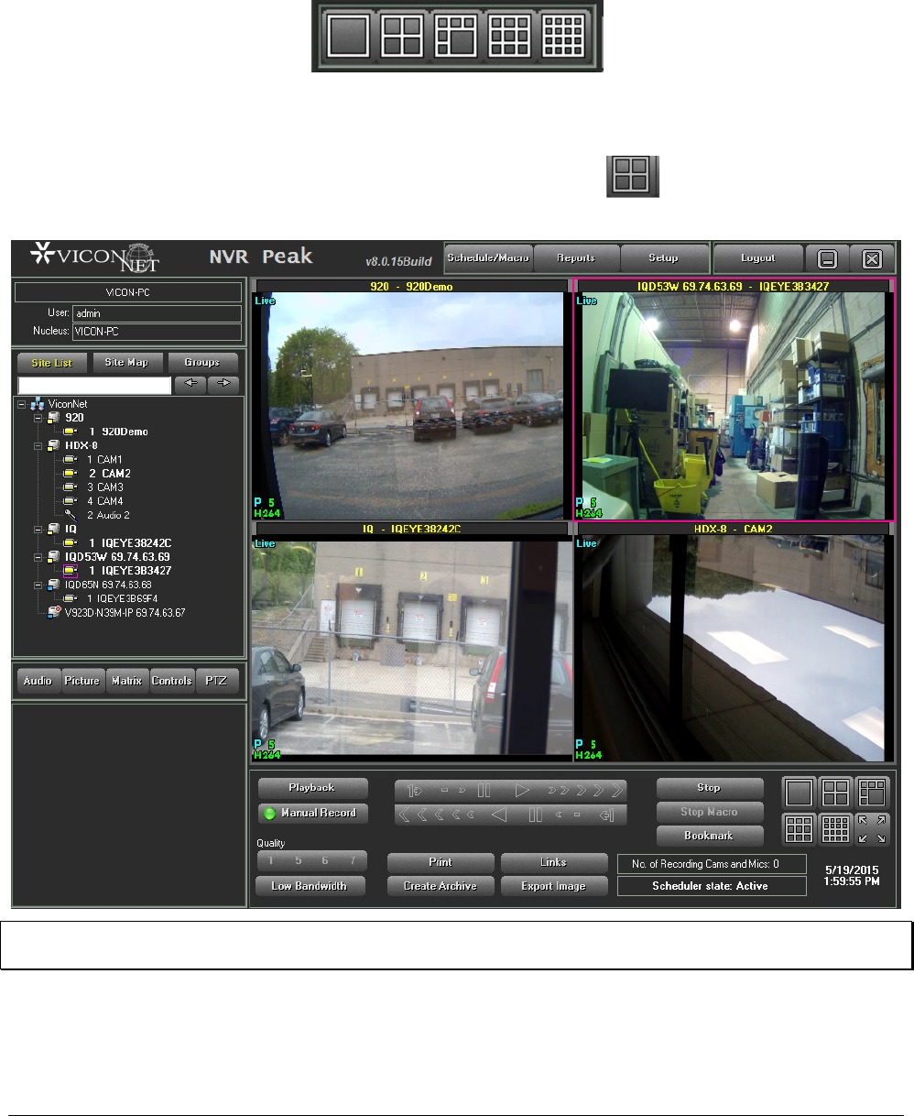
Task: Click the Links button
Action: pos(554,862)
